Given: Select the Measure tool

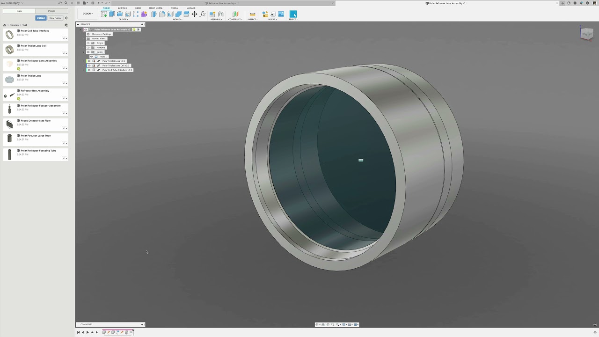Looking at the screenshot, I should point(252,14).
